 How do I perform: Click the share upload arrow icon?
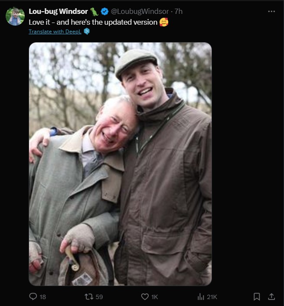[x=271, y=296]
